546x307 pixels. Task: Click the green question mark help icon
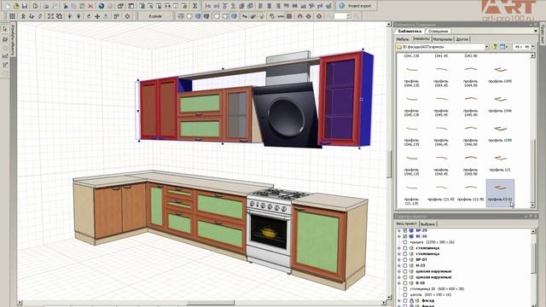495,47
